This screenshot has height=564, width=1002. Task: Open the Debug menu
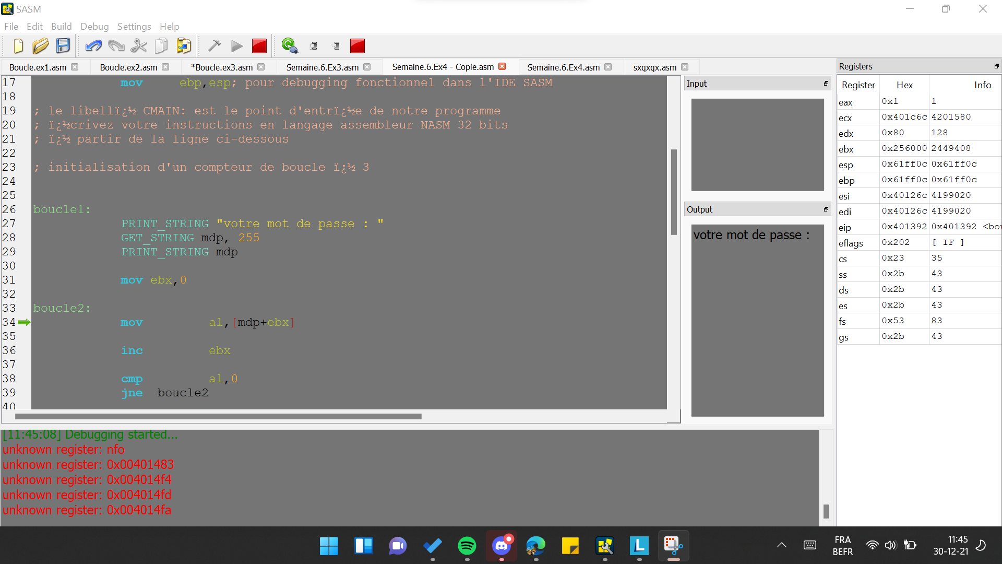click(94, 27)
